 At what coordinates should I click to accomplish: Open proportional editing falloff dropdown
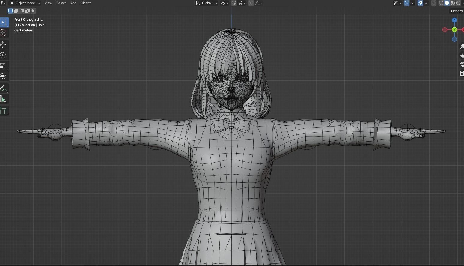click(259, 3)
